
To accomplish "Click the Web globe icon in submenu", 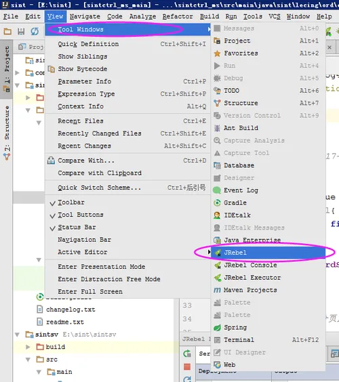I will click(217, 364).
